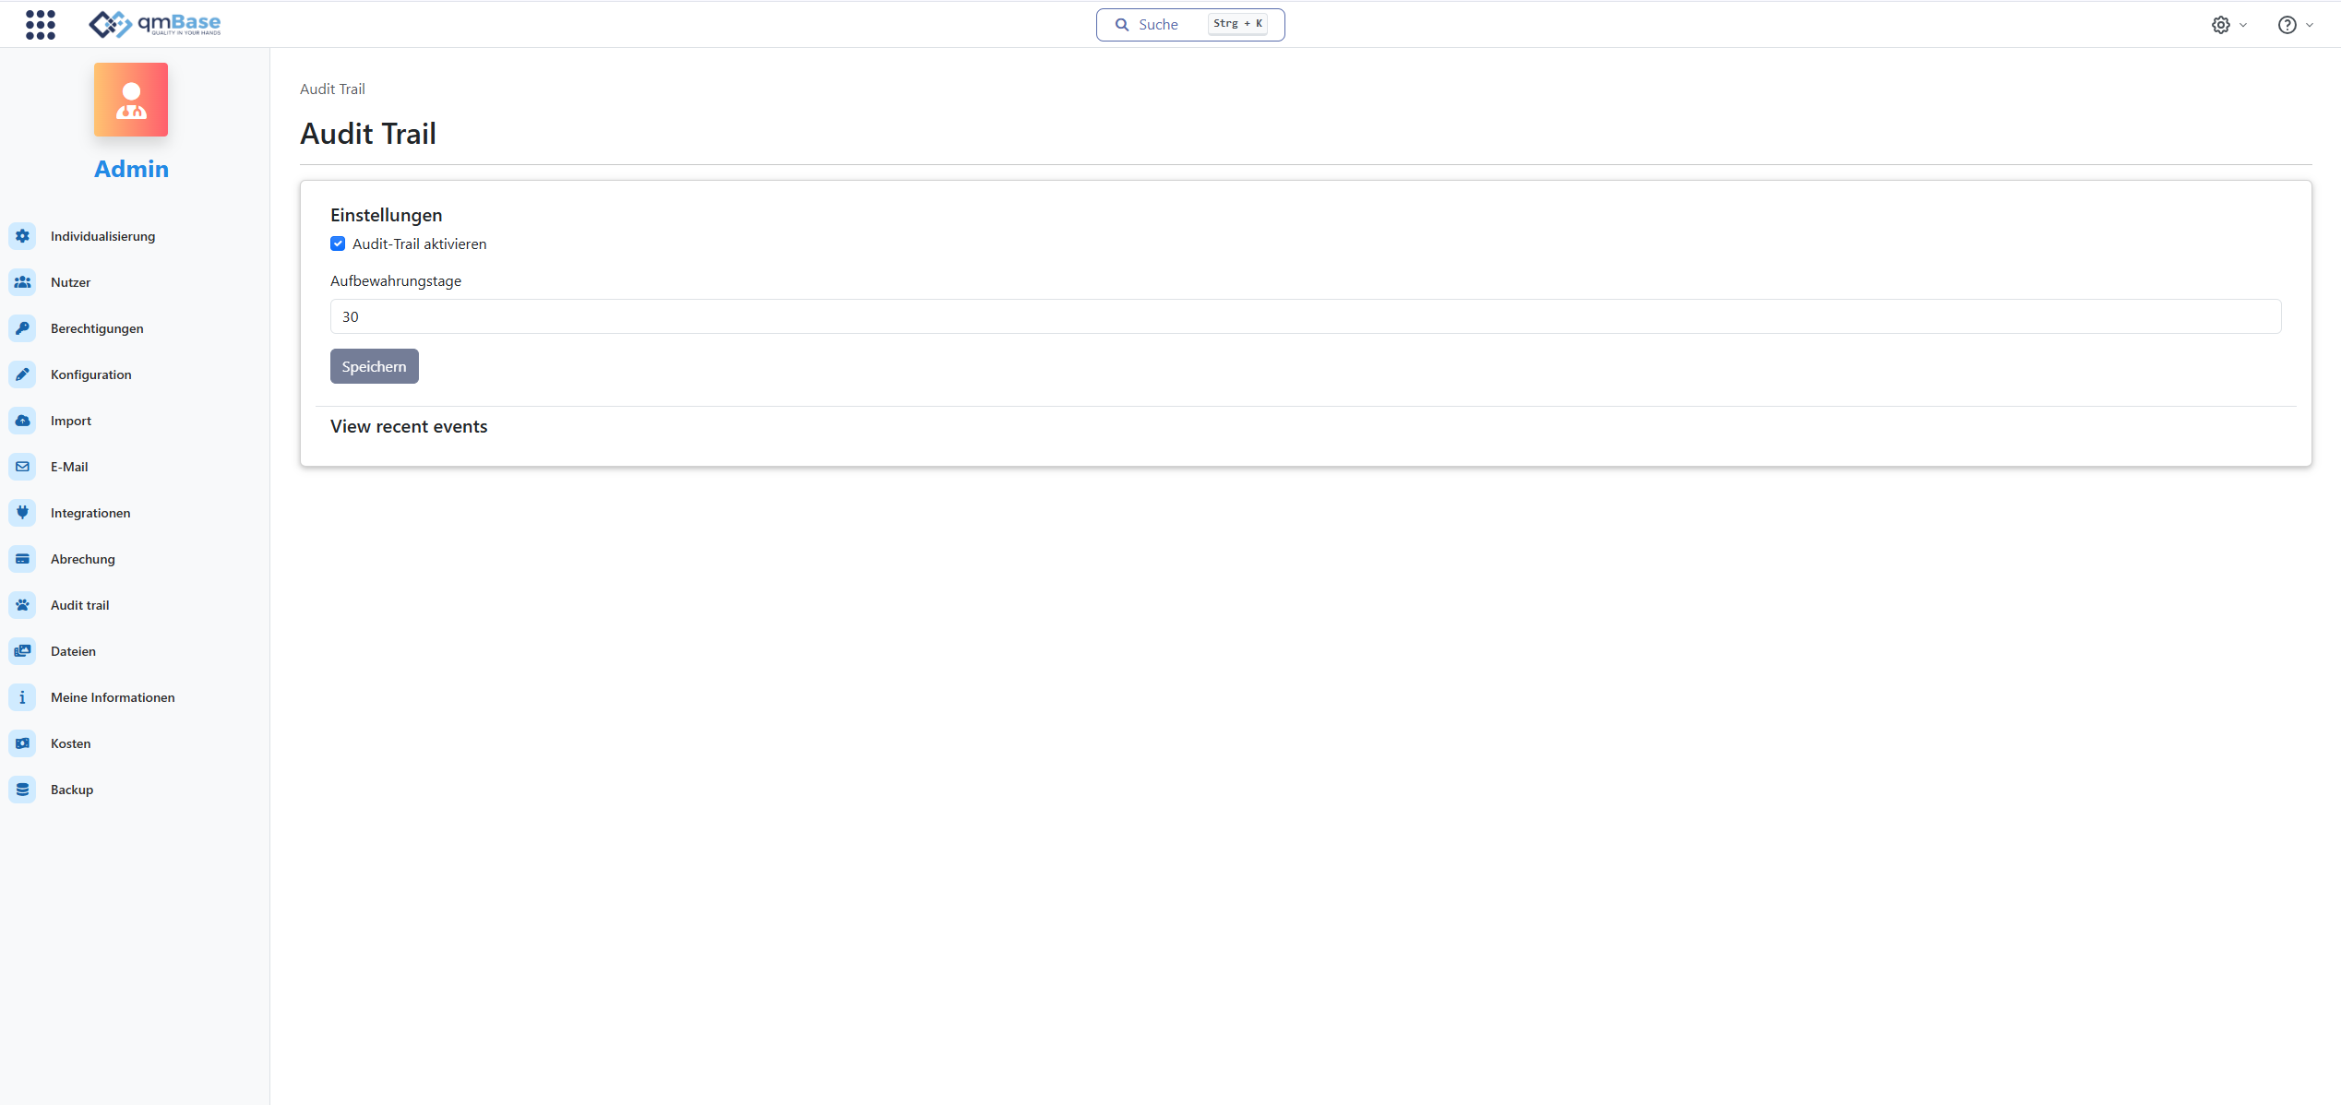Click the Admin avatar tile

coord(131,100)
